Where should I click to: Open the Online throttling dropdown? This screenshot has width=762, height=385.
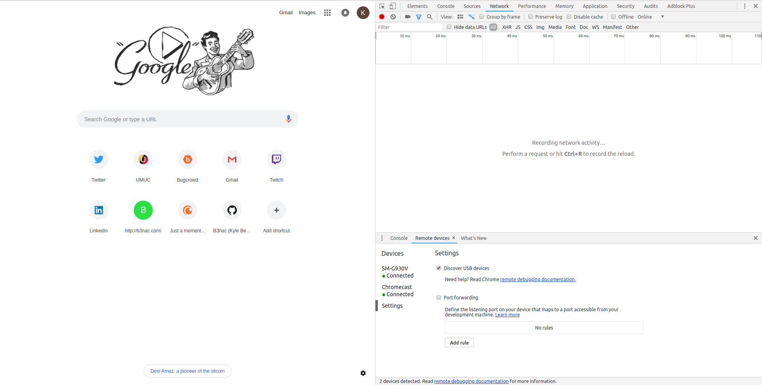(651, 17)
